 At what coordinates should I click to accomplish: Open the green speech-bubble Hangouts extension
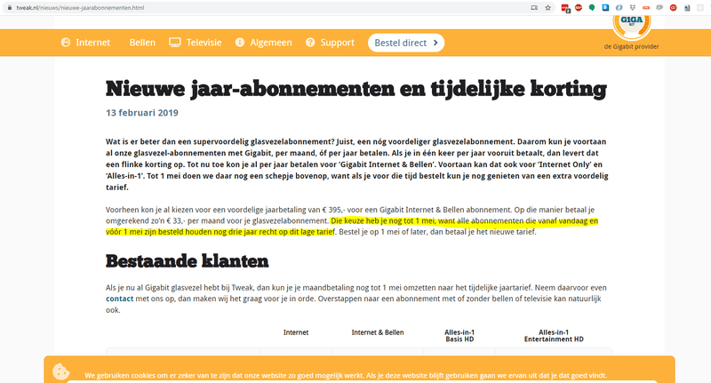[x=592, y=8]
